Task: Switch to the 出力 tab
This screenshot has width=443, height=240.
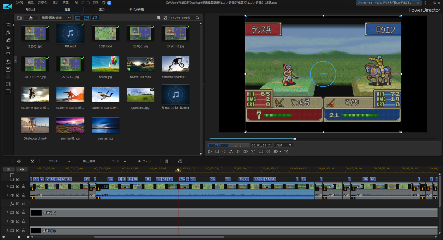Action: tap(102, 10)
